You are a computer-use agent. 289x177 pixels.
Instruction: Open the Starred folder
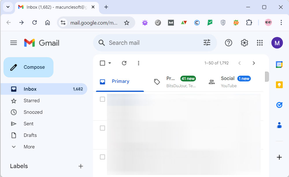(x=32, y=100)
